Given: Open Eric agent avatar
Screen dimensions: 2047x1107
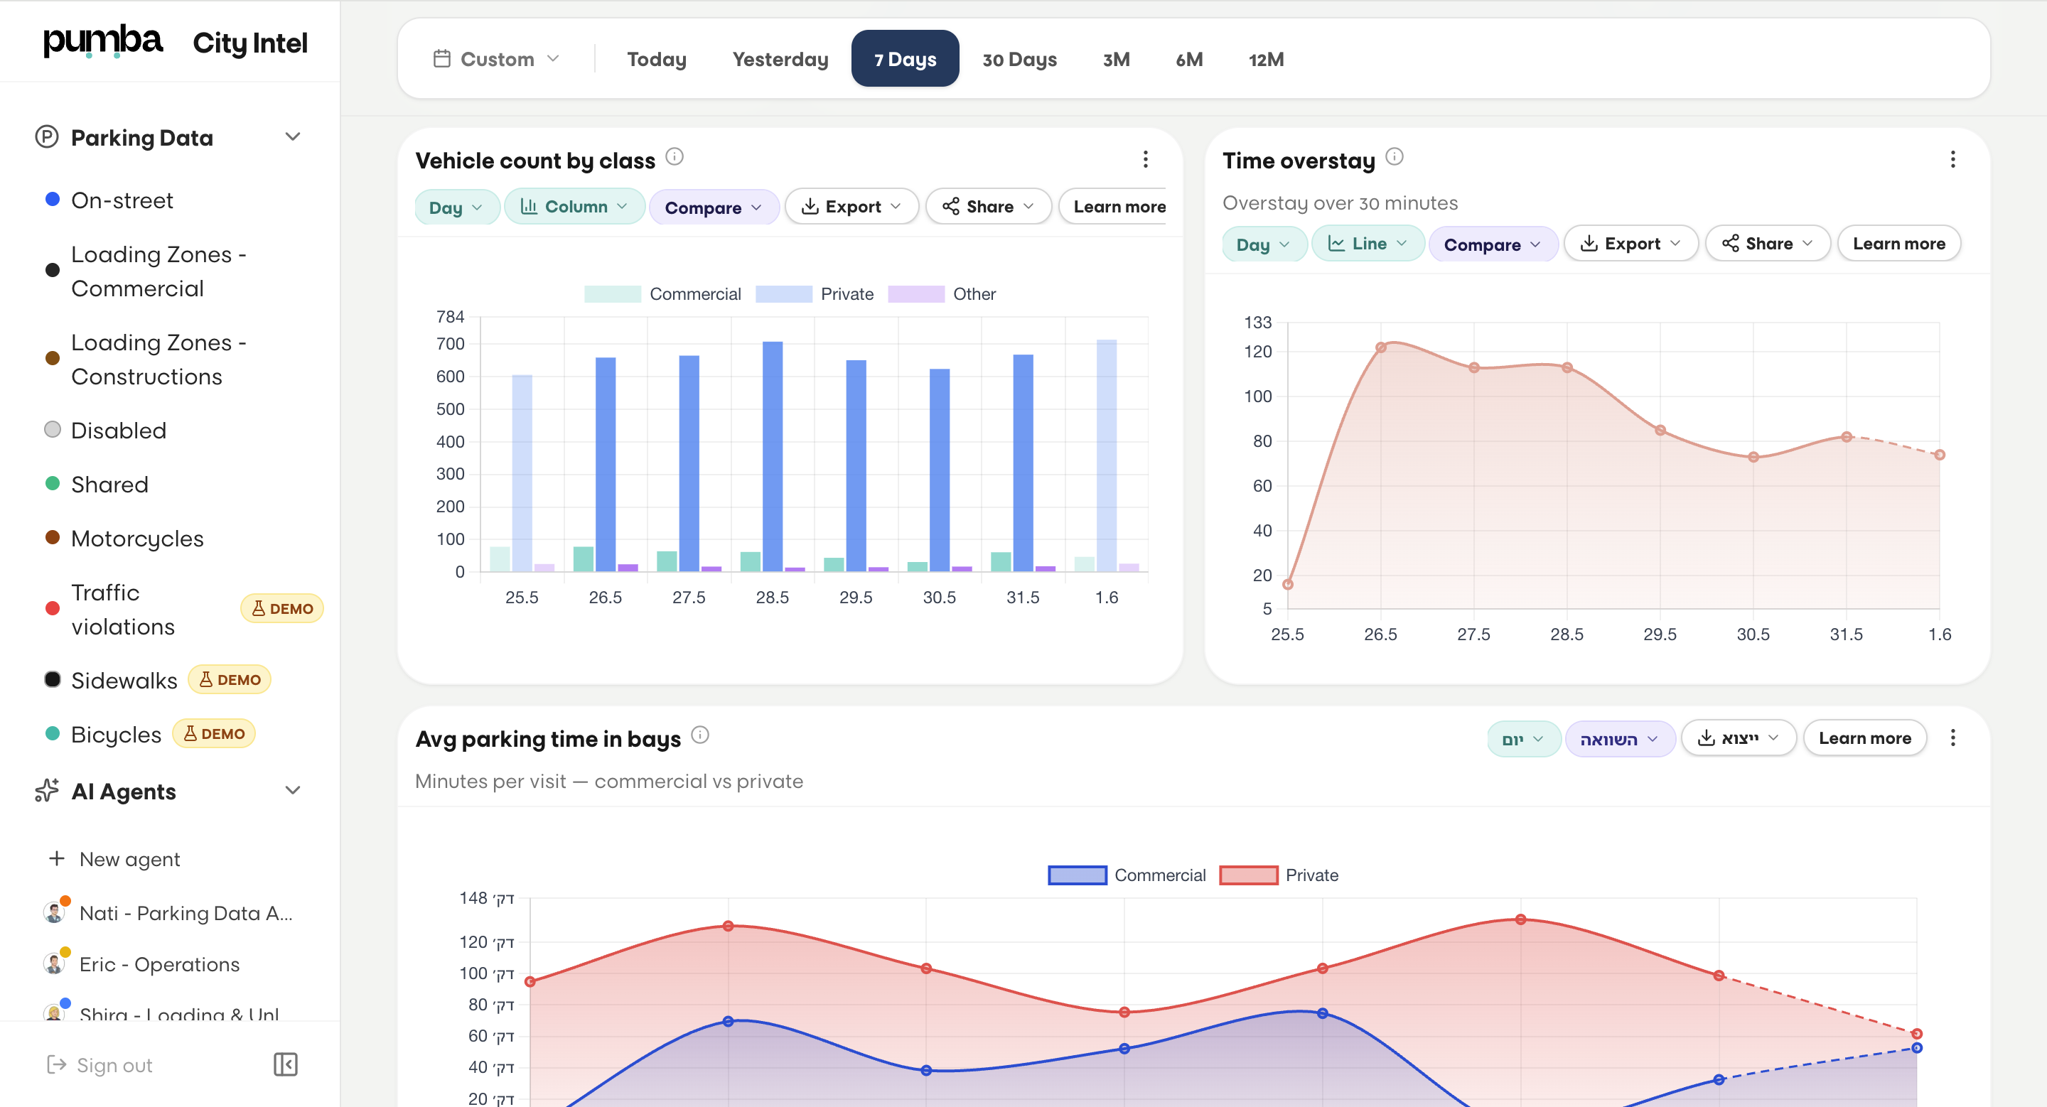Looking at the screenshot, I should (x=54, y=964).
